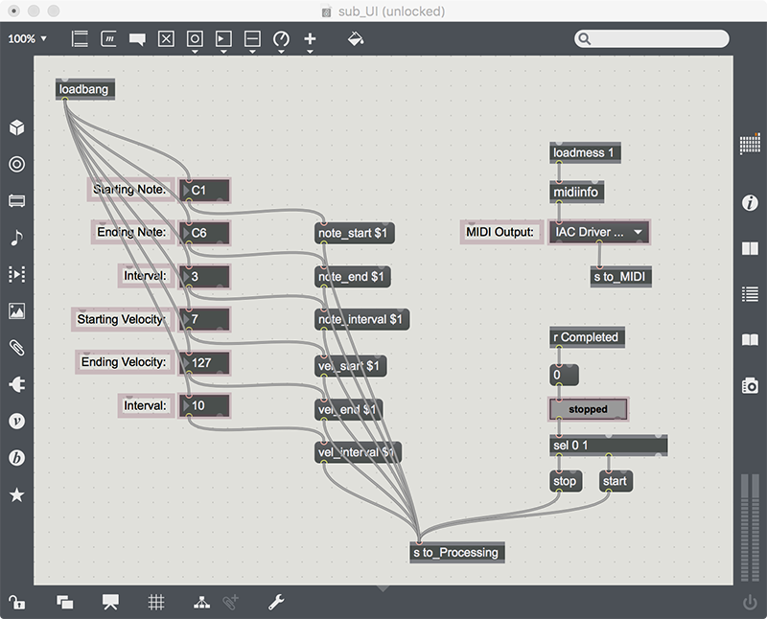The image size is (767, 619).
Task: Open the lessons open-book icon below the list icon
Action: point(750,339)
